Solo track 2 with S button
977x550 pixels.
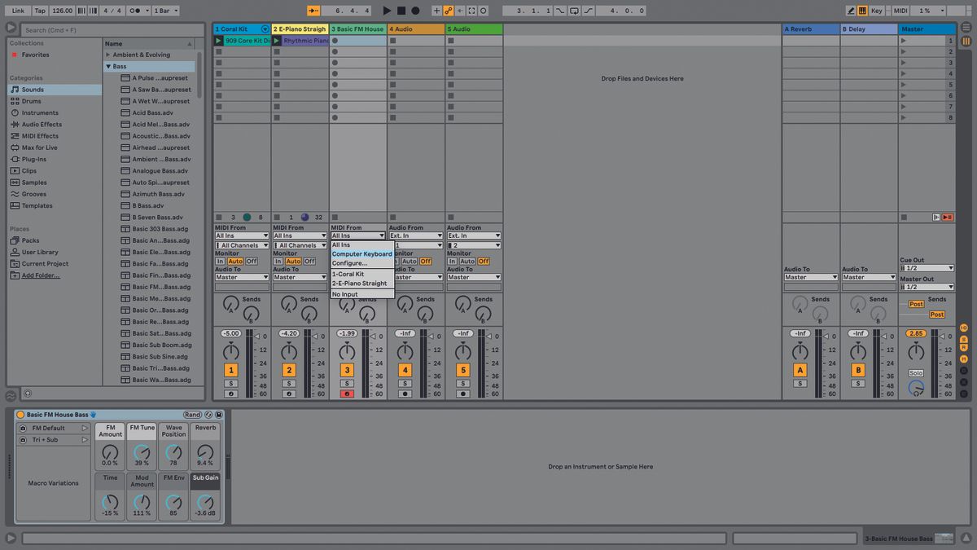click(289, 383)
